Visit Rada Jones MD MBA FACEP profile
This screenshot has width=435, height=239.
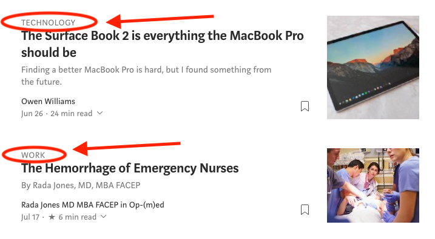coord(70,205)
